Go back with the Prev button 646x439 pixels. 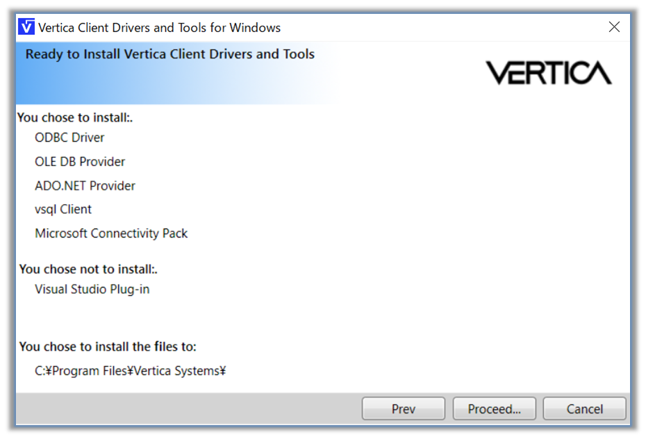pyautogui.click(x=403, y=409)
